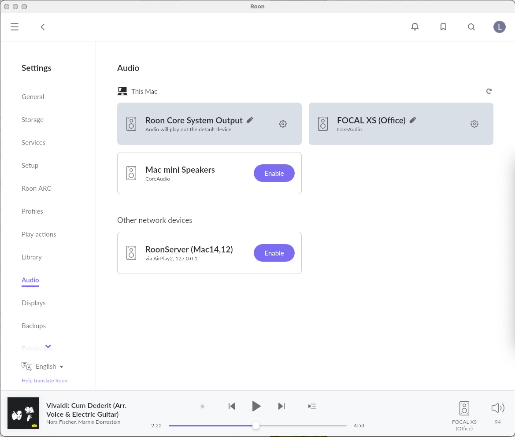Open Backups settings
This screenshot has width=515, height=437.
33,326
